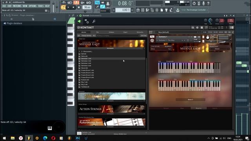The height and width of the screenshot is (141, 251).
Task: Stop playback with the stop button
Action: (73, 7)
